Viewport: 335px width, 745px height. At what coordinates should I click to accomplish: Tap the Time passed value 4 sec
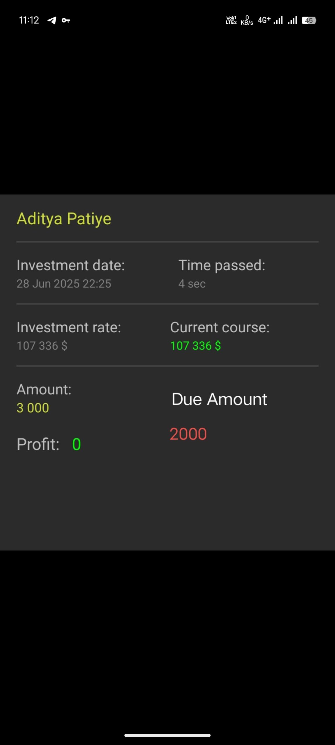pyautogui.click(x=192, y=283)
